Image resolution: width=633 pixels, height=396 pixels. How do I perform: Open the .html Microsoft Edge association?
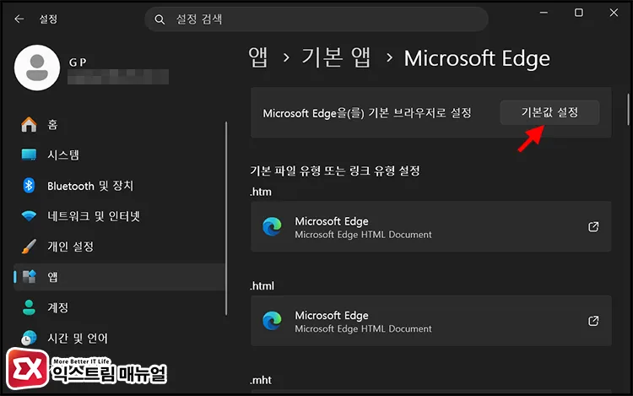click(x=430, y=321)
